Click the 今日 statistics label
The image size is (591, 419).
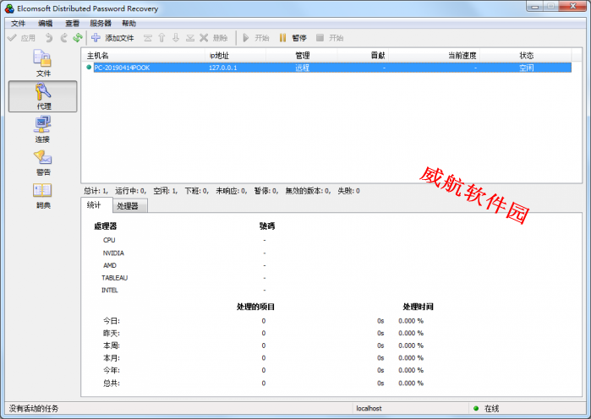pyautogui.click(x=112, y=321)
